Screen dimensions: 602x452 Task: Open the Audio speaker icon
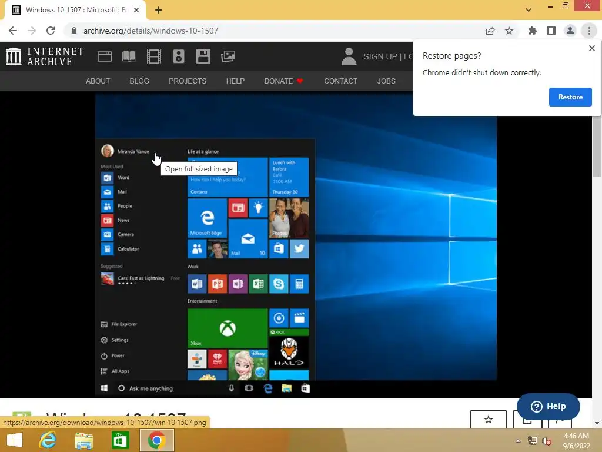179,56
